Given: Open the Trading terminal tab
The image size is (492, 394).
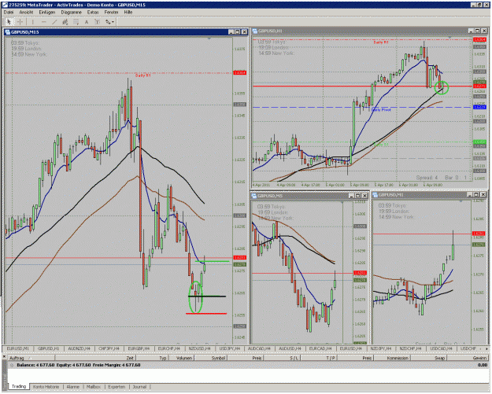Looking at the screenshot, I should tap(19, 386).
